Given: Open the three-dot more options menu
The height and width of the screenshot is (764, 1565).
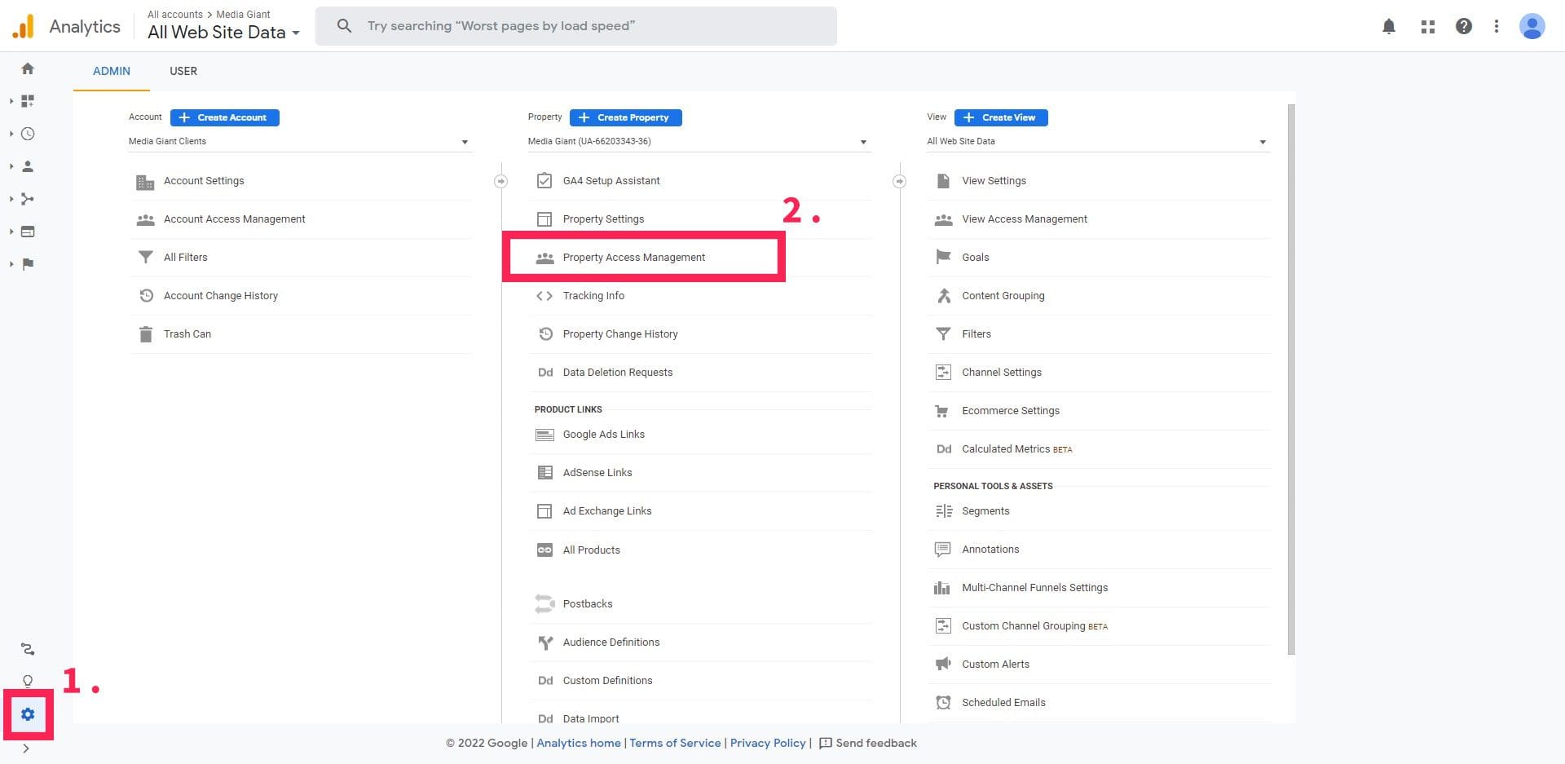Looking at the screenshot, I should pos(1497,26).
